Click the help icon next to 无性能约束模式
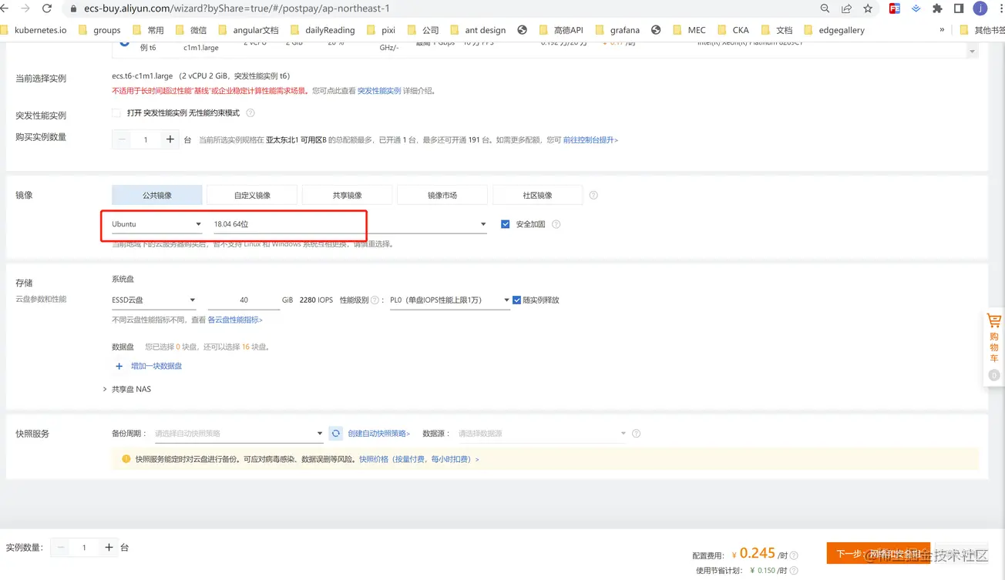 coord(250,113)
